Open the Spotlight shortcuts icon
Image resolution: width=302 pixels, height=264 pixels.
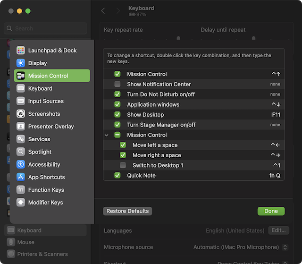[x=21, y=152]
